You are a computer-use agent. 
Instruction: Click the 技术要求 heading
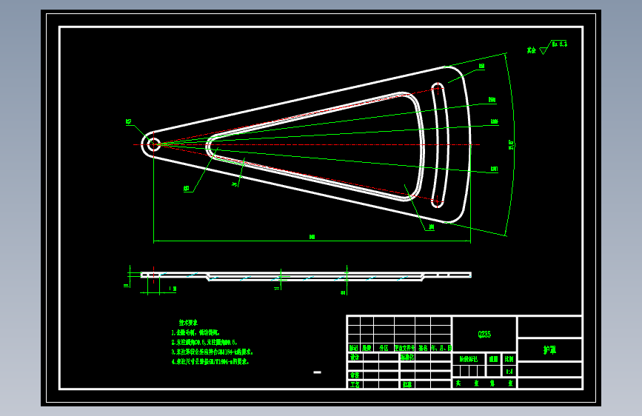[x=188, y=323]
